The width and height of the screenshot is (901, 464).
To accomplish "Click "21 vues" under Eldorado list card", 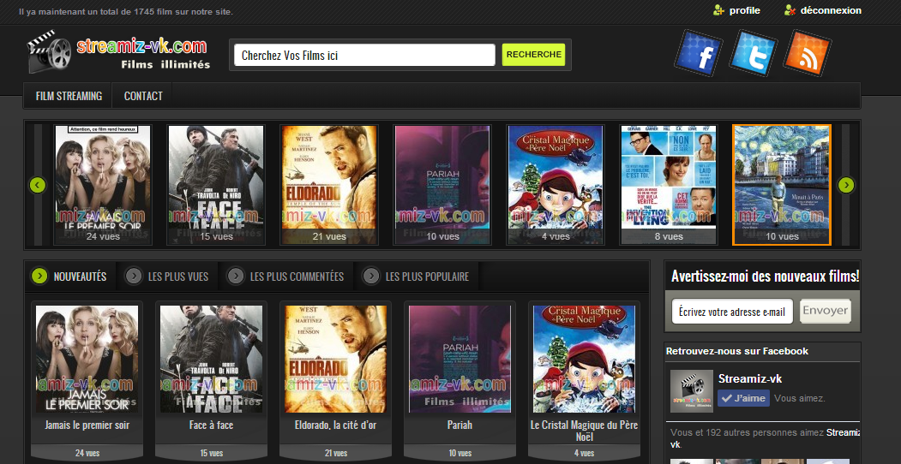I will tap(335, 453).
